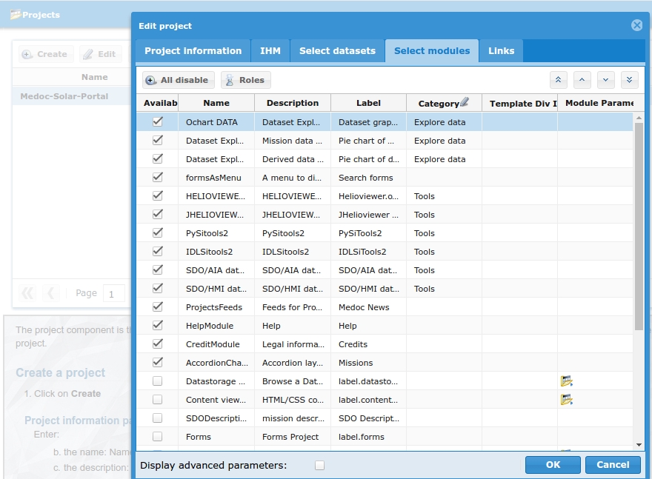652x479 pixels.
Task: Uncheck availability for CreditModule
Action: tap(158, 344)
